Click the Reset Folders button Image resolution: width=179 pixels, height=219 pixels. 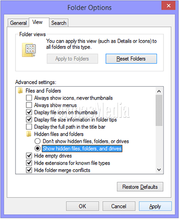coord(131,59)
